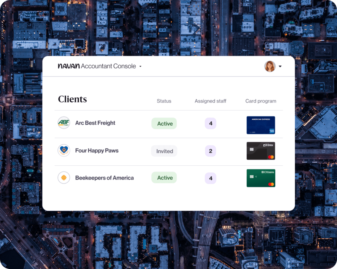Click the Status column header

164,101
